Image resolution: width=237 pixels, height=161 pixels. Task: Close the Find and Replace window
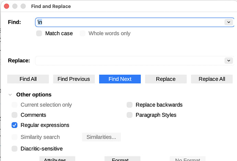click(x=7, y=6)
